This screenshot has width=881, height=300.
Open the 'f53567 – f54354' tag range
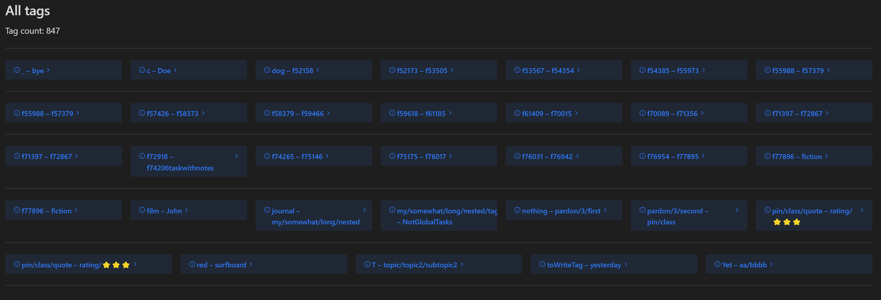pos(548,71)
